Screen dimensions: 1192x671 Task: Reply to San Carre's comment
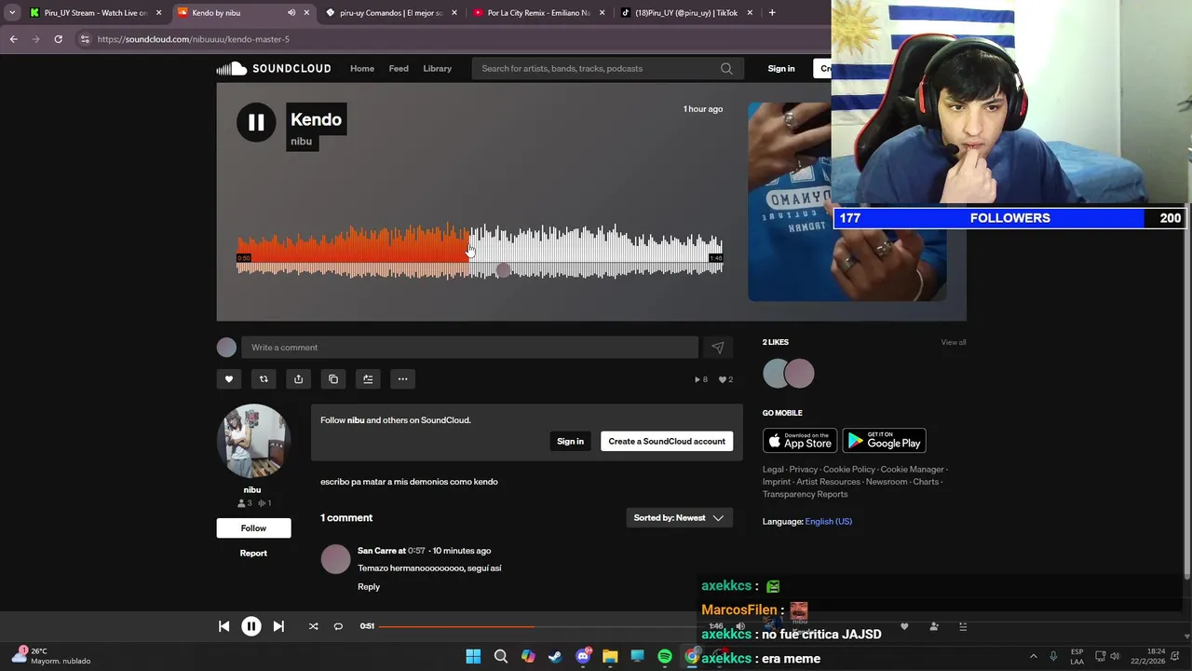point(369,587)
